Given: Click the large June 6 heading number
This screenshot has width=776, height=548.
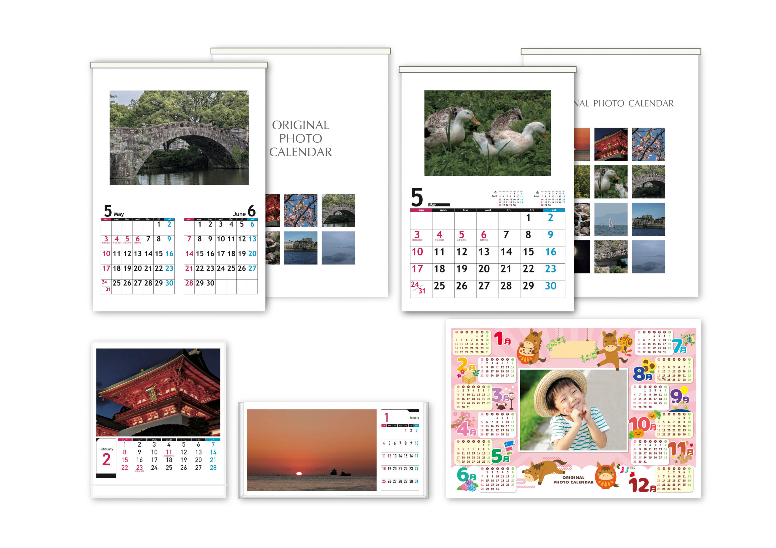Looking at the screenshot, I should 252,211.
